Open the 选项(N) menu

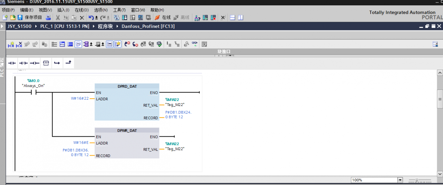pyautogui.click(x=101, y=10)
